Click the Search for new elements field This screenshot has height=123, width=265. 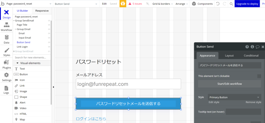[x=32, y=57]
